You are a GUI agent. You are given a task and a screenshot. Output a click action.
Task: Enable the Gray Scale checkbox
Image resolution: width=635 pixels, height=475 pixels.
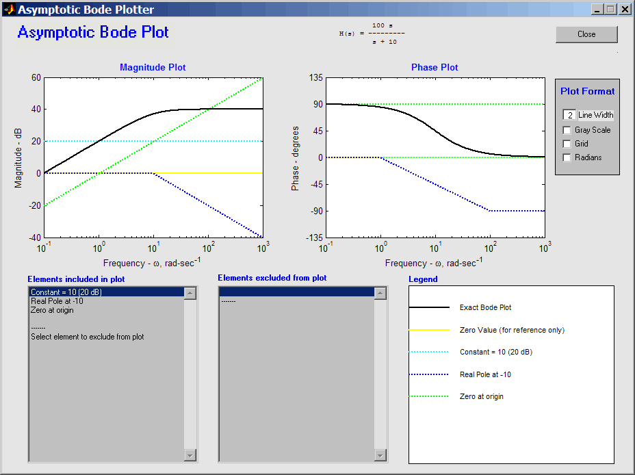coord(567,130)
